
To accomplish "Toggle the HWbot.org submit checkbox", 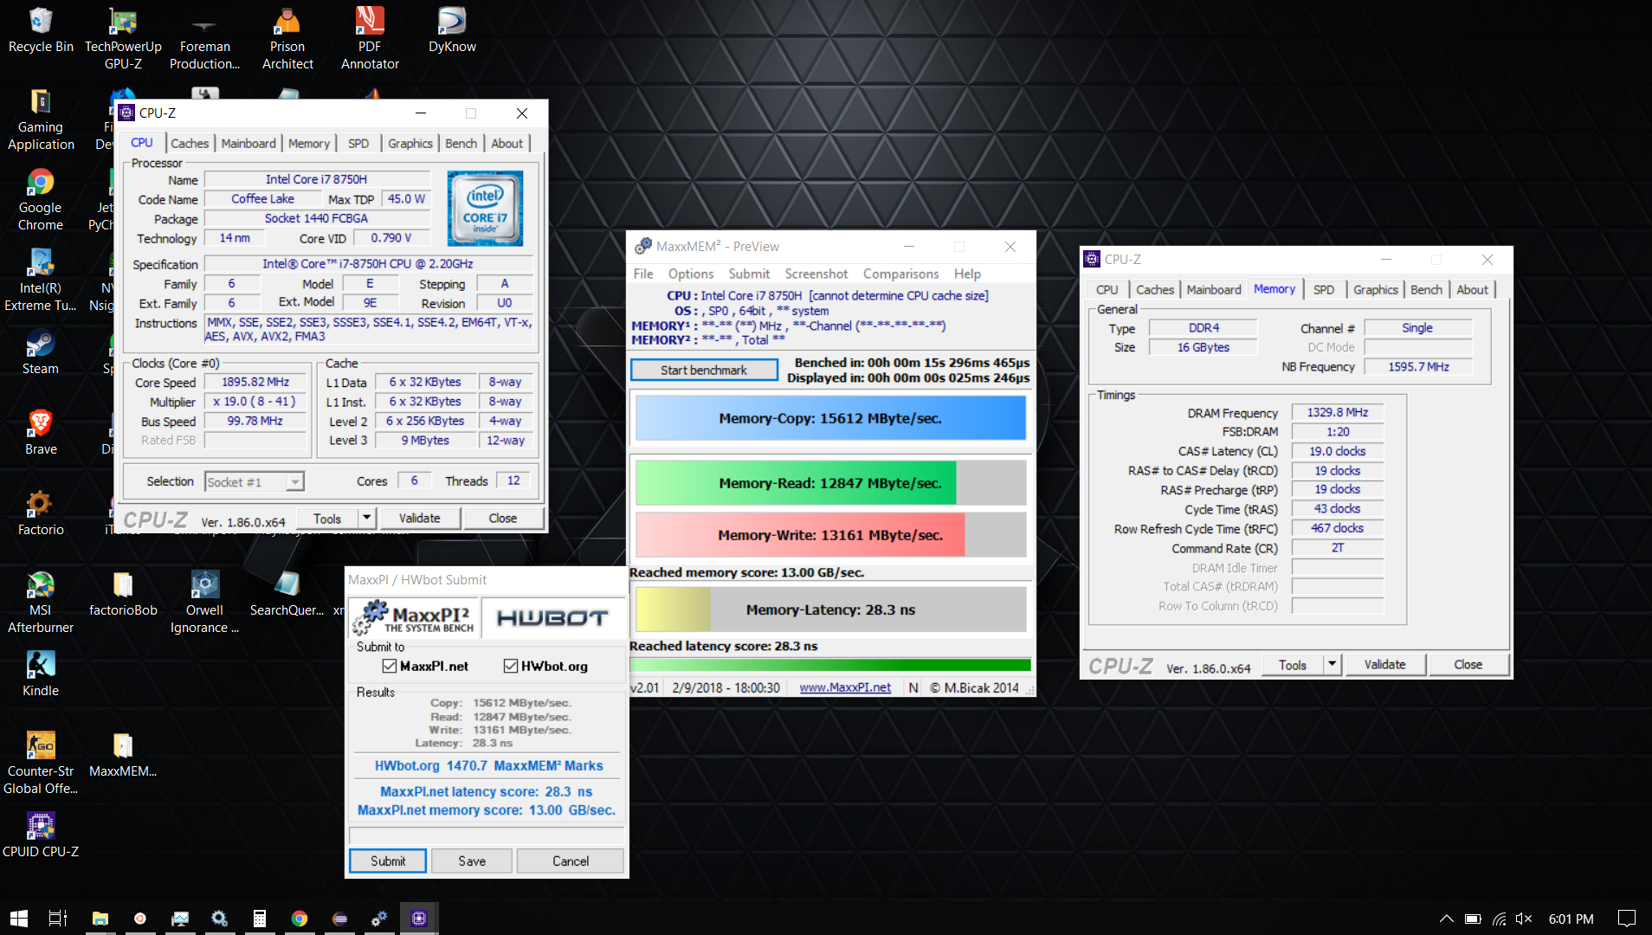I will 511,666.
